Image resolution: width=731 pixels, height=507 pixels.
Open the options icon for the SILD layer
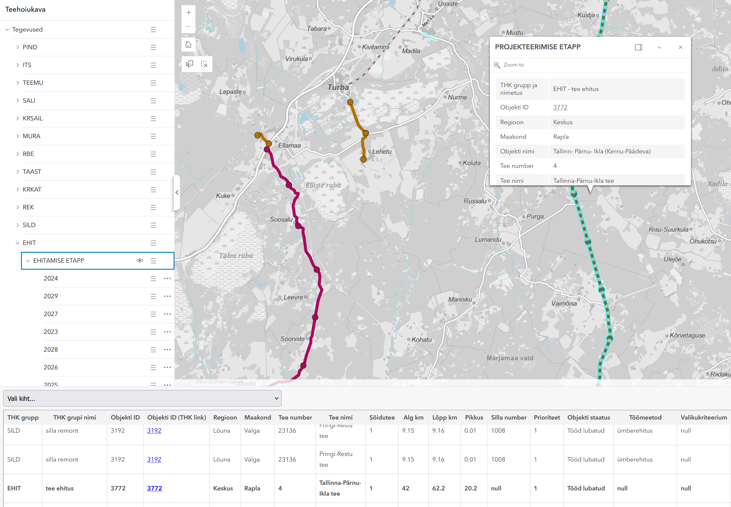point(153,225)
